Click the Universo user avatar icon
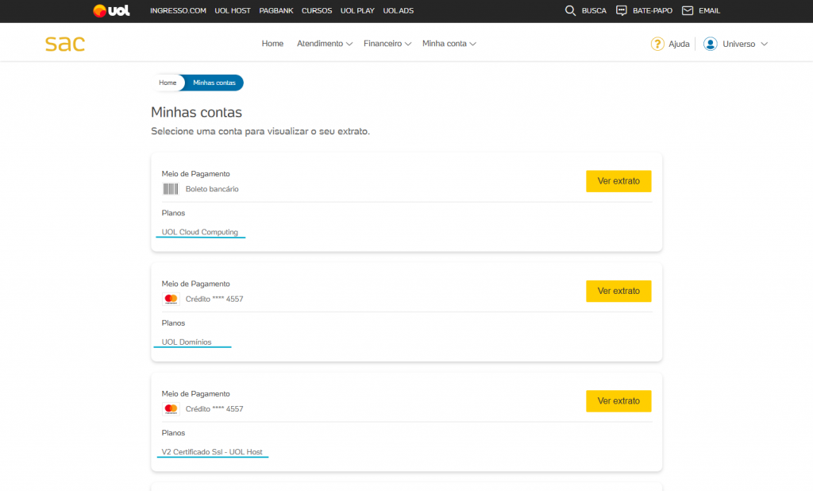The image size is (813, 491). (711, 44)
